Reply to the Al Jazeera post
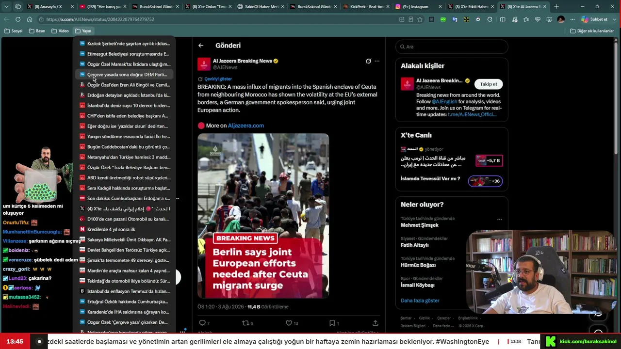 tap(202, 323)
